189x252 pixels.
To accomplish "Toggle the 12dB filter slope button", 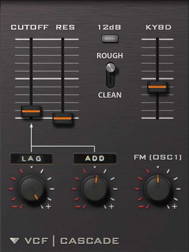I will coord(110,39).
